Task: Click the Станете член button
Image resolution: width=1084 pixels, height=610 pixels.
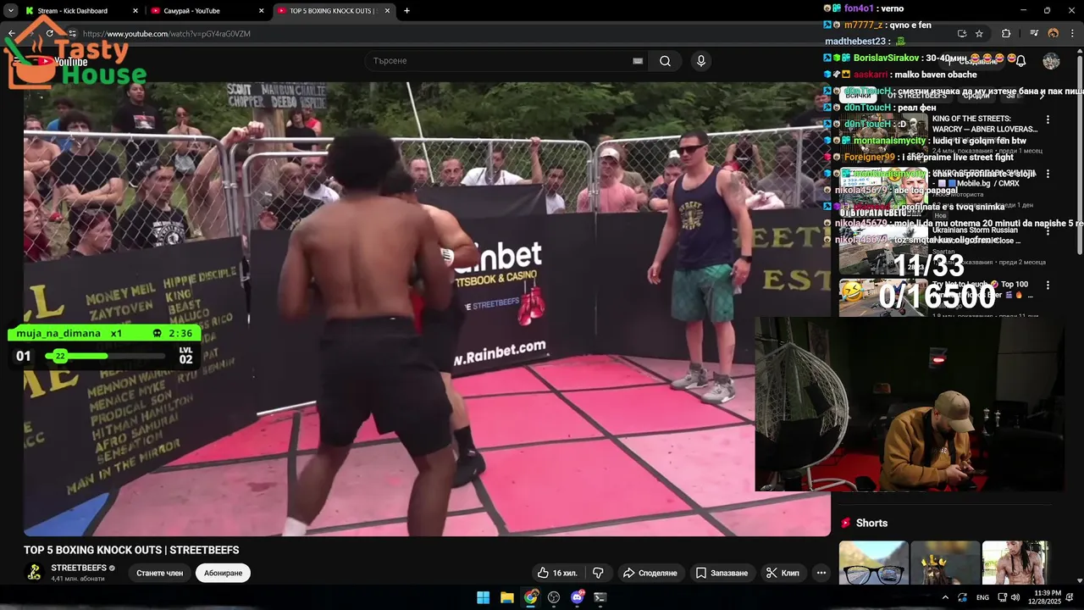Action: 160,573
